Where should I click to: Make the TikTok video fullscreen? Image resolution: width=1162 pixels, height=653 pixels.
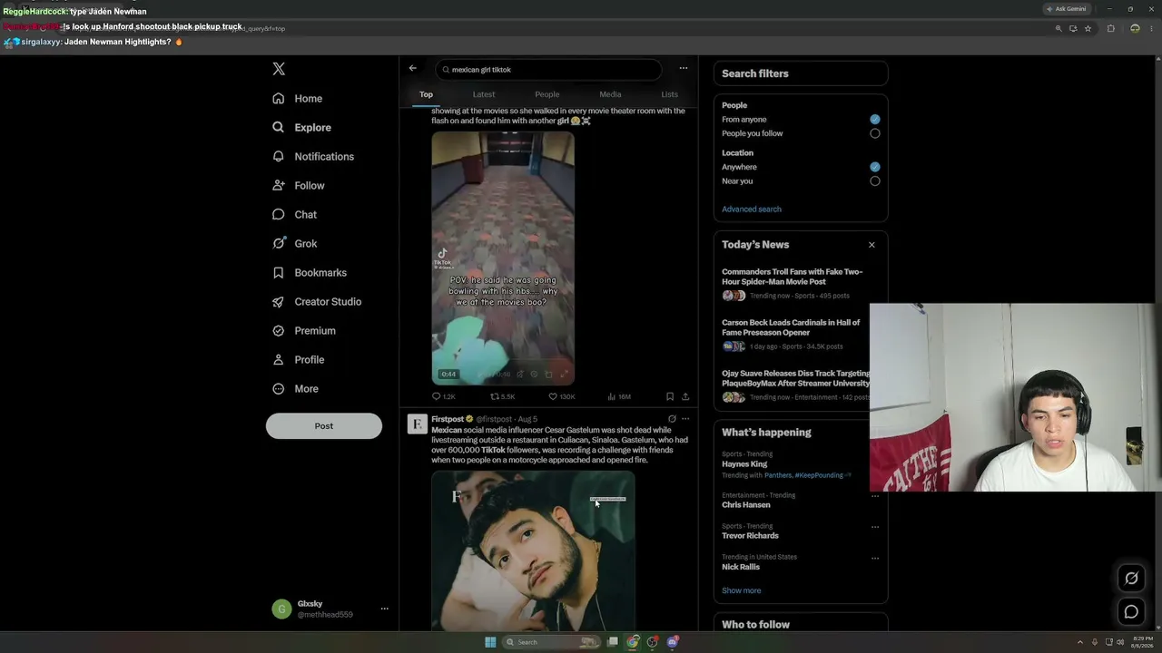564,374
